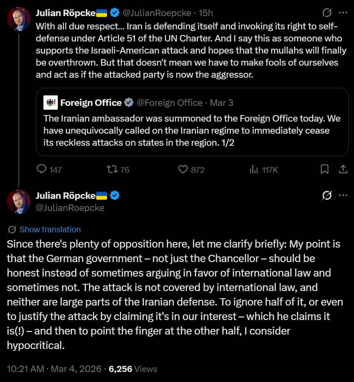Click the reply icon with 147 comments
This screenshot has width=354, height=382.
coord(42,169)
